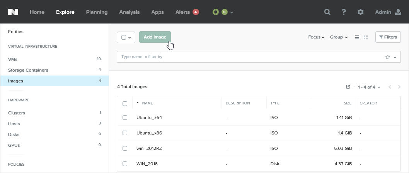
Task: Expand the Focus dropdown
Action: [x=316, y=37]
